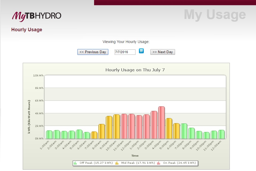This screenshot has width=256, height=171.
Task: Select the On Peak (24.45 kWh) legend label
Action: click(179, 163)
